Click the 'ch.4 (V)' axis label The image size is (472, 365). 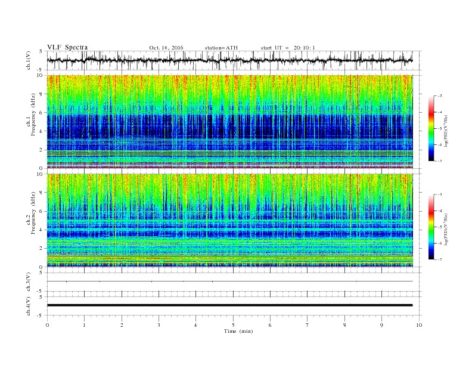(29, 306)
